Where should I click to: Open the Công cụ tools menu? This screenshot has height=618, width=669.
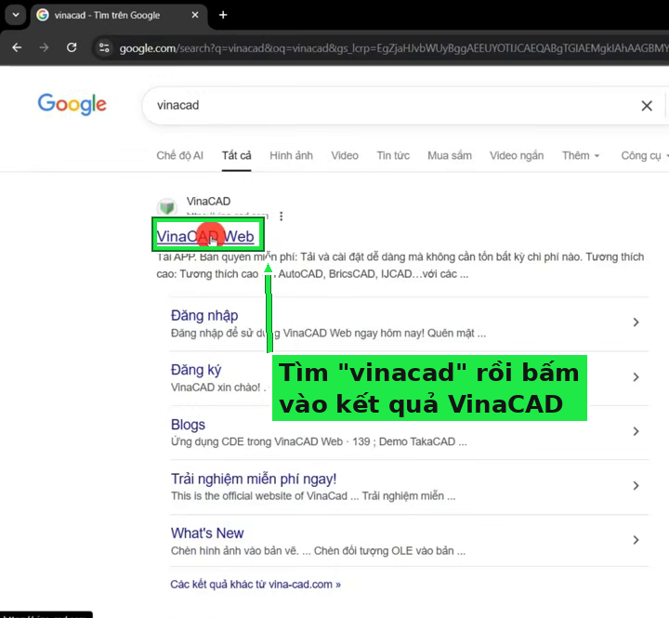pos(644,156)
